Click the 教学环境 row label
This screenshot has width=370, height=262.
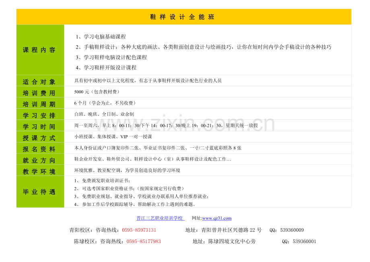39,171
